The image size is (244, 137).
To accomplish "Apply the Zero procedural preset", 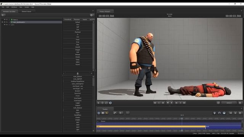I will [78, 24].
